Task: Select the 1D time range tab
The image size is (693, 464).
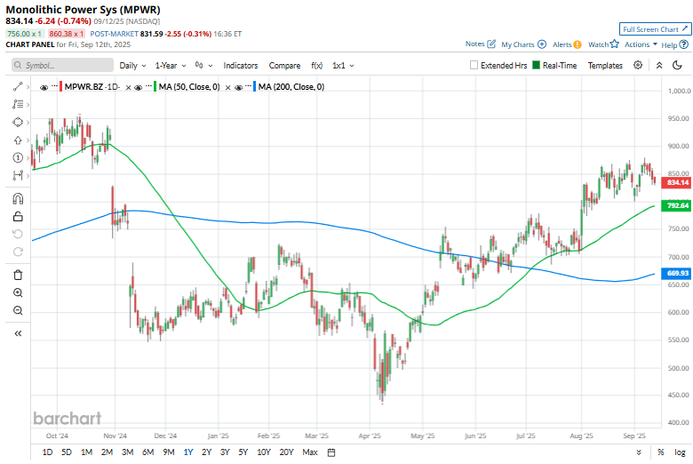Action: [x=47, y=452]
